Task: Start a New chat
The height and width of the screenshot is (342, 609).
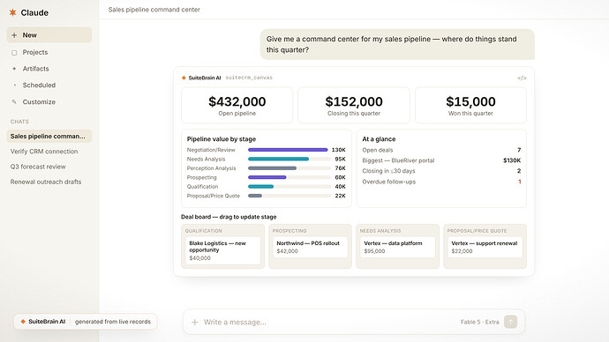Action: pos(49,35)
